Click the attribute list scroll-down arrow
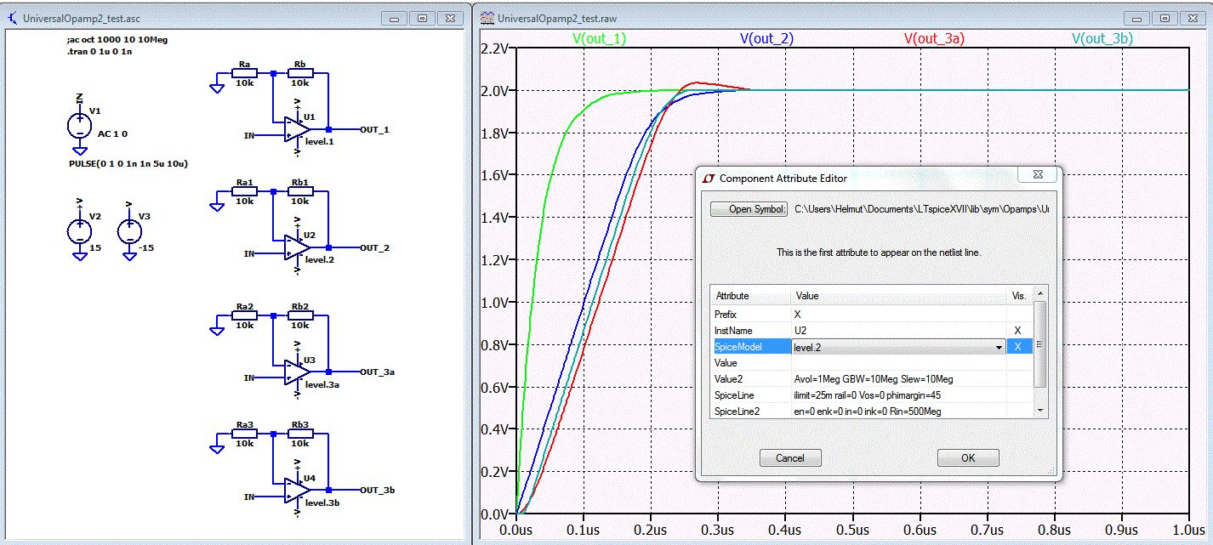 click(x=1039, y=411)
